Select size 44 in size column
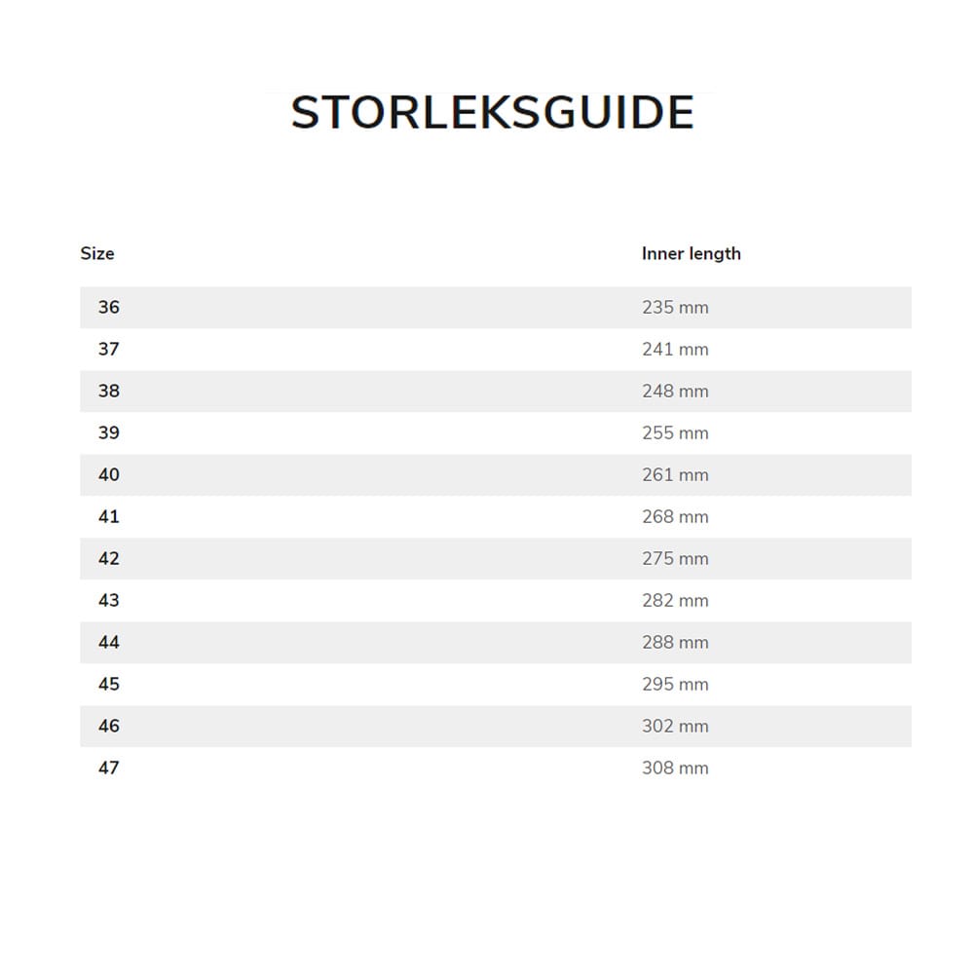The image size is (974, 974). 109,642
